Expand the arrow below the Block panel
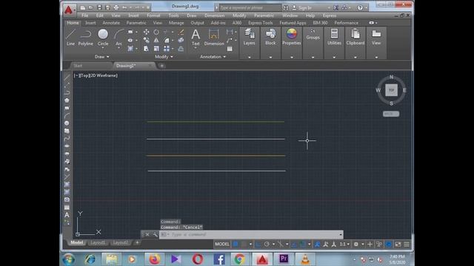474x266 pixels. (x=270, y=57)
